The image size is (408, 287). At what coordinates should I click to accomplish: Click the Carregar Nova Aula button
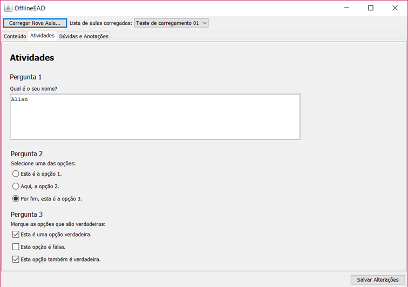pyautogui.click(x=35, y=23)
